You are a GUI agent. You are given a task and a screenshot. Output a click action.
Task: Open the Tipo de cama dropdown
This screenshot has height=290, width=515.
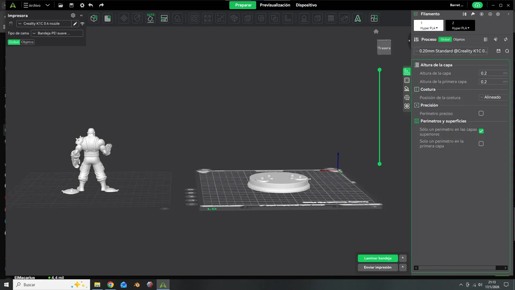coord(57,33)
